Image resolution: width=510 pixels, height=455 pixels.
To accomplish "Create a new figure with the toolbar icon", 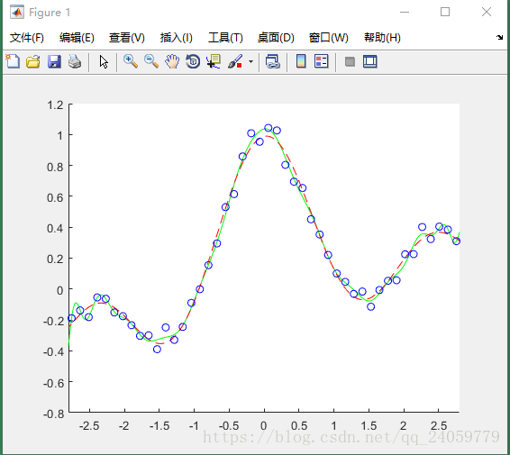I will tap(13, 61).
